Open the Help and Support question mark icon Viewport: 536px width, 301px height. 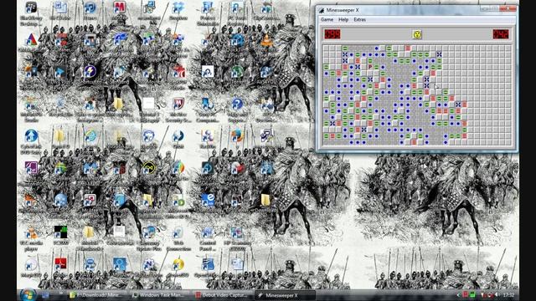[237, 104]
